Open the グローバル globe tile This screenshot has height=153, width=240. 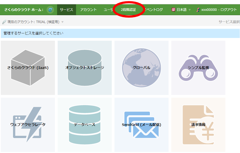coord(142,68)
